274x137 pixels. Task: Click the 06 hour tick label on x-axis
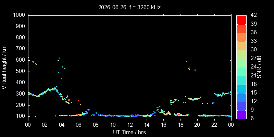79,125
